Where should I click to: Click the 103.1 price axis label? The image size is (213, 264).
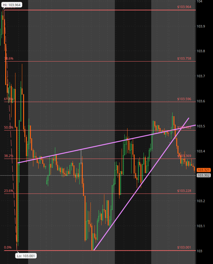[x=201, y=226]
